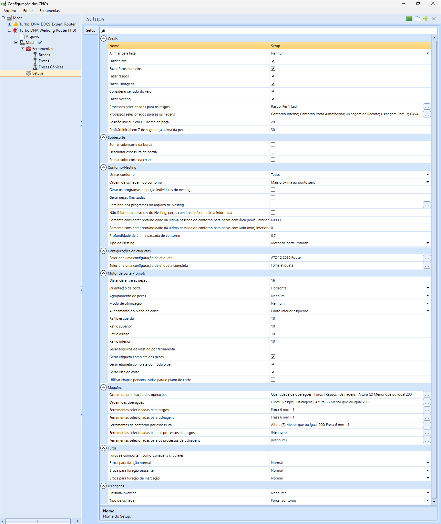Click the CNC app icon in title bar
Screen dimensions: 441x524
pos(3,4)
